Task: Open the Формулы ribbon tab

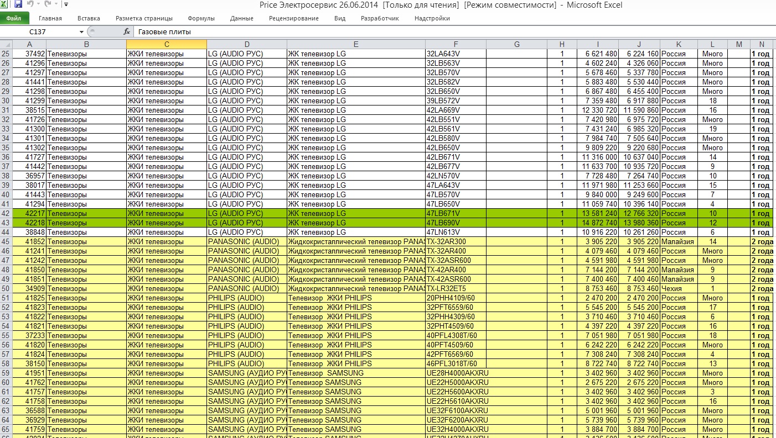Action: click(x=201, y=18)
